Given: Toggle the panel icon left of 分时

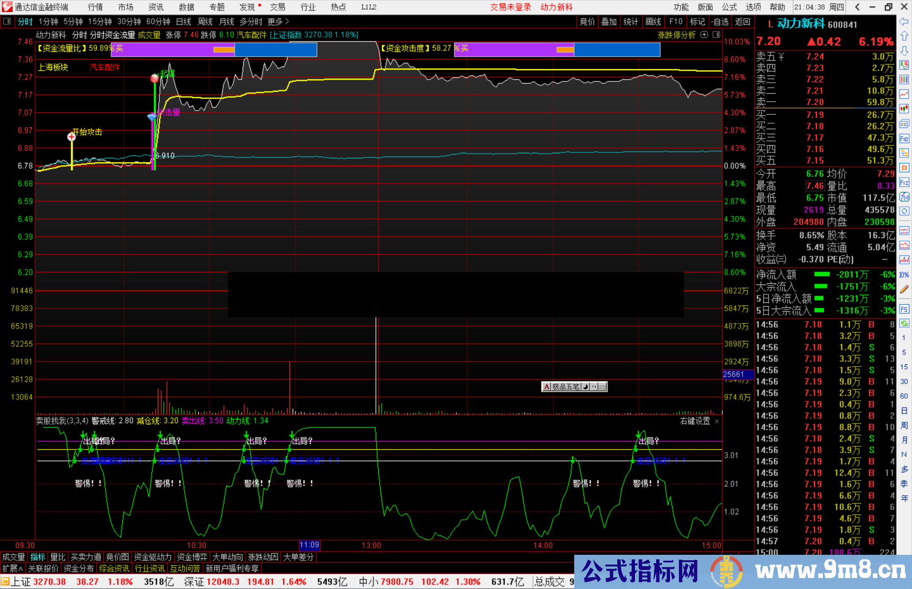Looking at the screenshot, I should pyautogui.click(x=7, y=22).
